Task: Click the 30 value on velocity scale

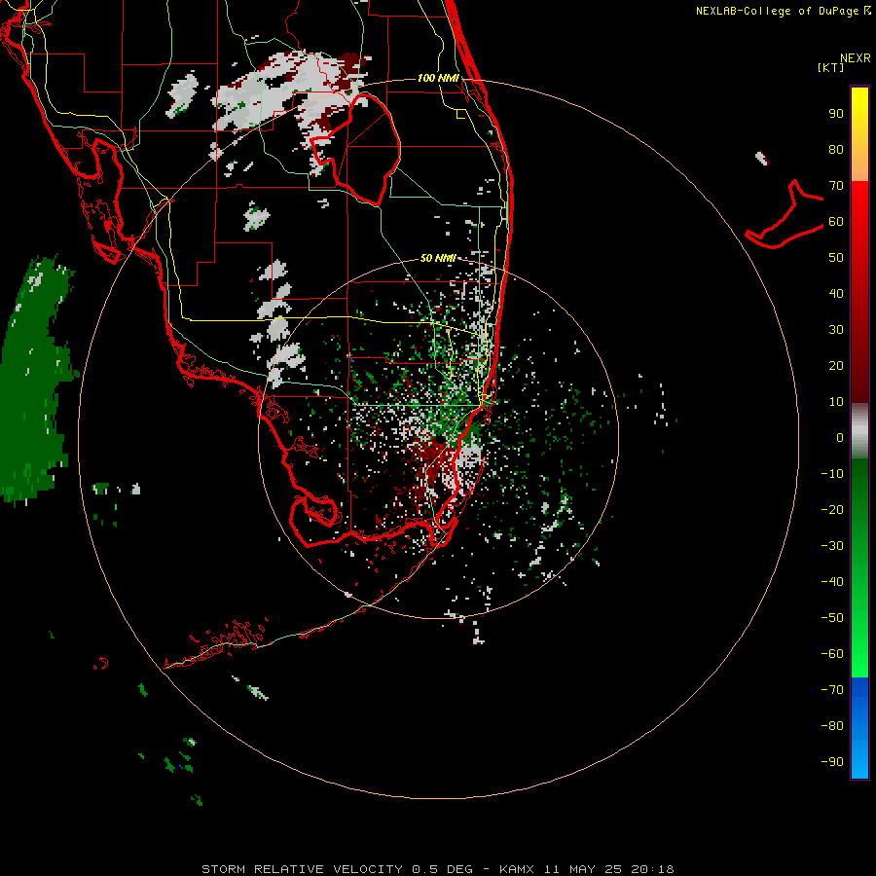Action: pos(836,330)
